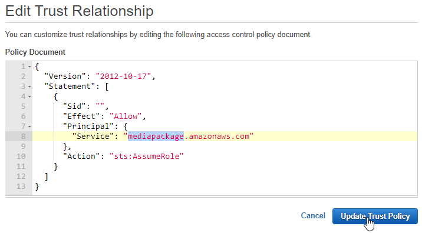
Task: Cancel editing the trust relationship
Action: point(313,215)
